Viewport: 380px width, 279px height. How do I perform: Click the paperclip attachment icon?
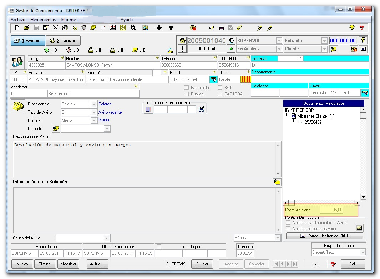pyautogui.click(x=239, y=28)
